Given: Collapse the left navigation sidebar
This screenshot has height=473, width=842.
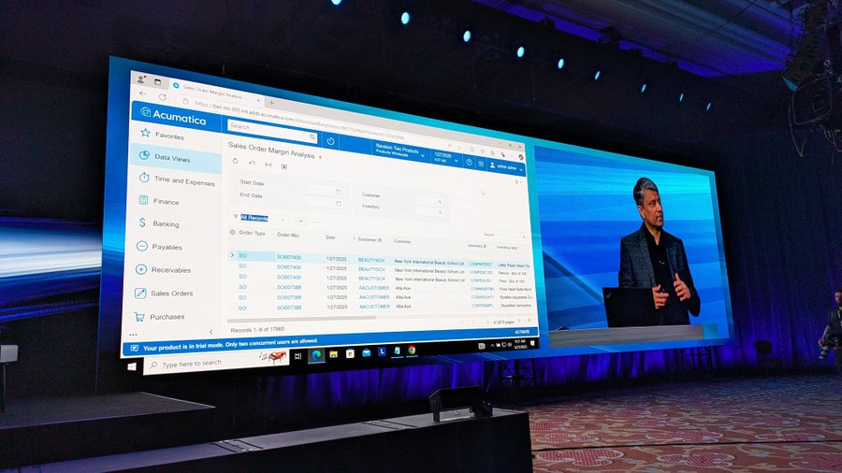Looking at the screenshot, I should point(210,332).
